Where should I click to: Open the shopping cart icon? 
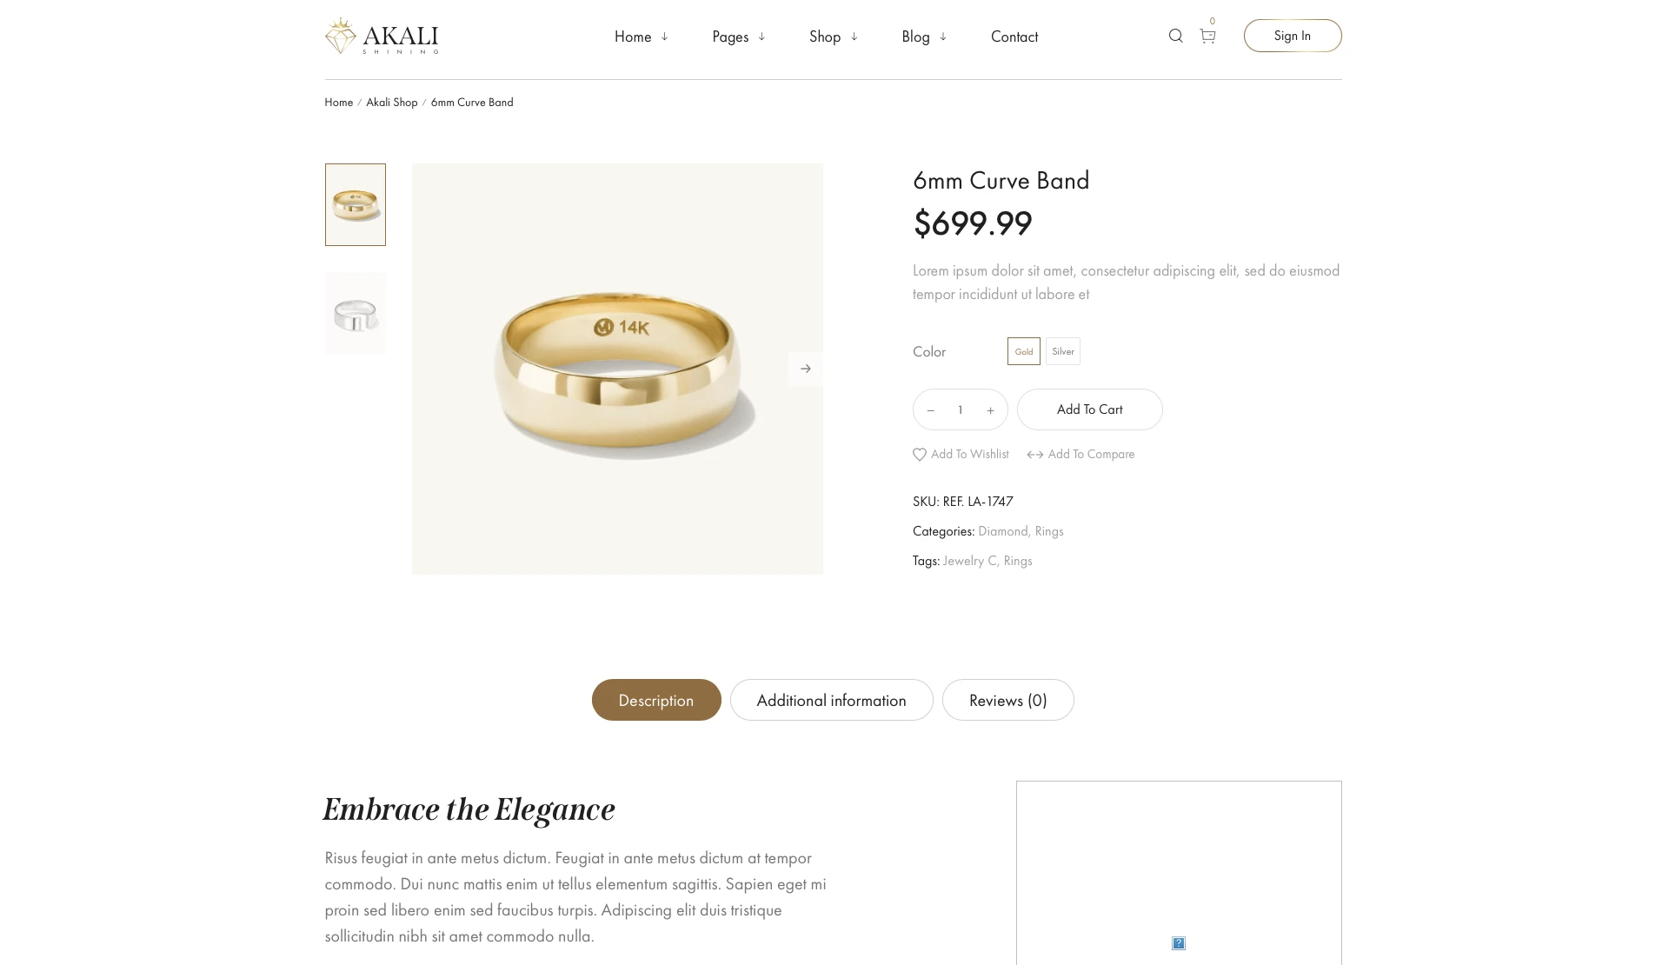coord(1207,36)
